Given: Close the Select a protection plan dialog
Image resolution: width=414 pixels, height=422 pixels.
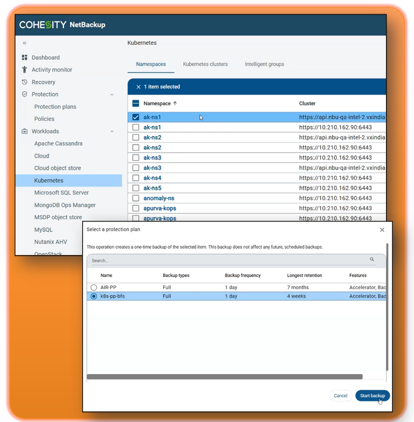Looking at the screenshot, I should (x=382, y=230).
